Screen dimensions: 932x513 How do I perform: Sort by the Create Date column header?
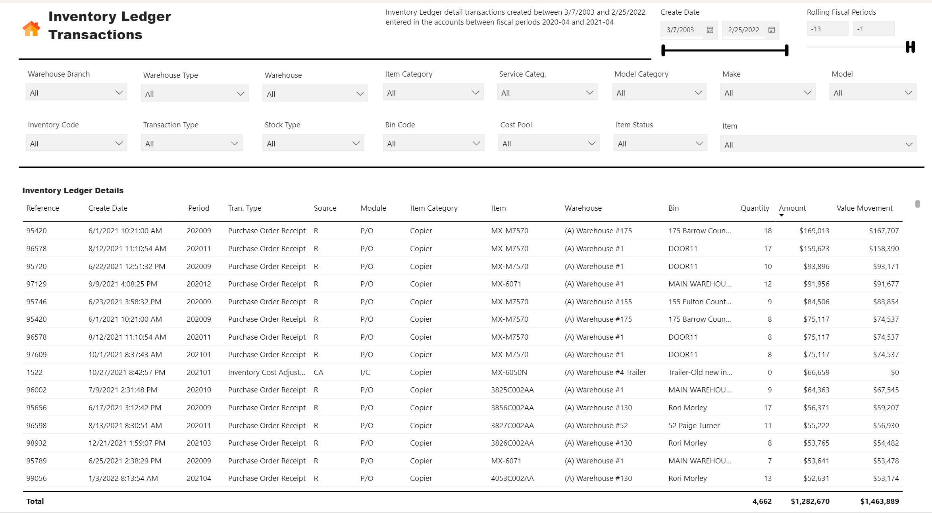click(x=108, y=208)
